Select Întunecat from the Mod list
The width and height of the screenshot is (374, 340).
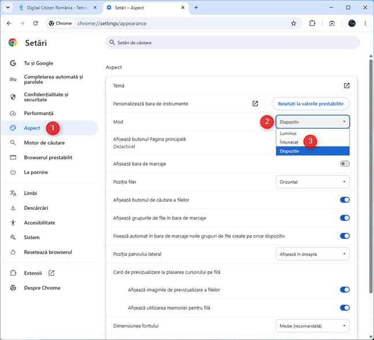pos(289,142)
